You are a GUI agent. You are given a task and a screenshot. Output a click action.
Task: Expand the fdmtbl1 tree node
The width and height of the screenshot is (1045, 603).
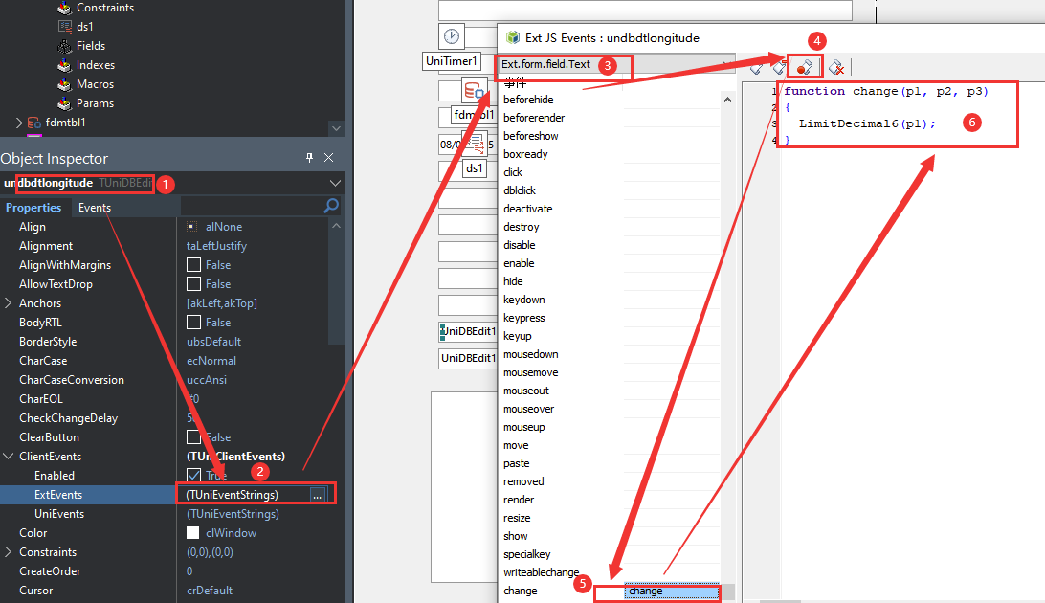point(19,123)
